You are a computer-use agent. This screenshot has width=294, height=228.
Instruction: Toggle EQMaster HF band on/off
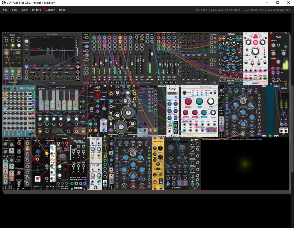tap(68, 66)
